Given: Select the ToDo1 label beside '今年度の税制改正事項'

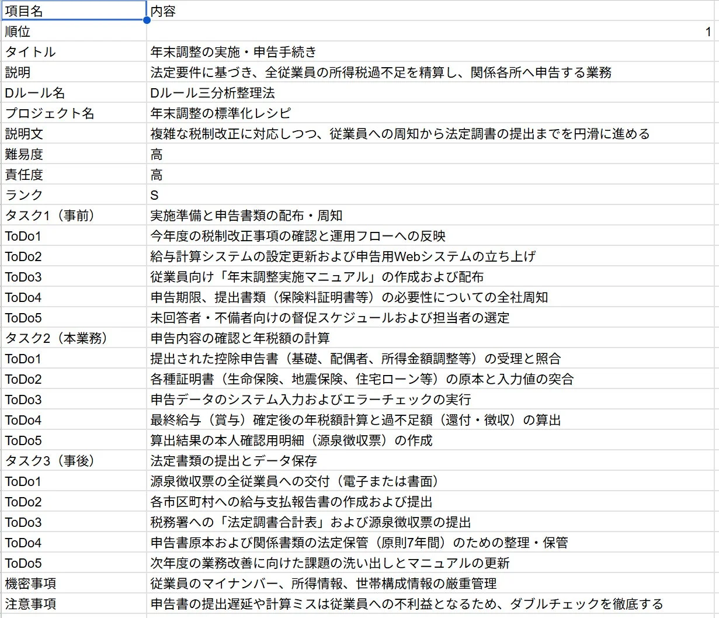Looking at the screenshot, I should 73,235.
